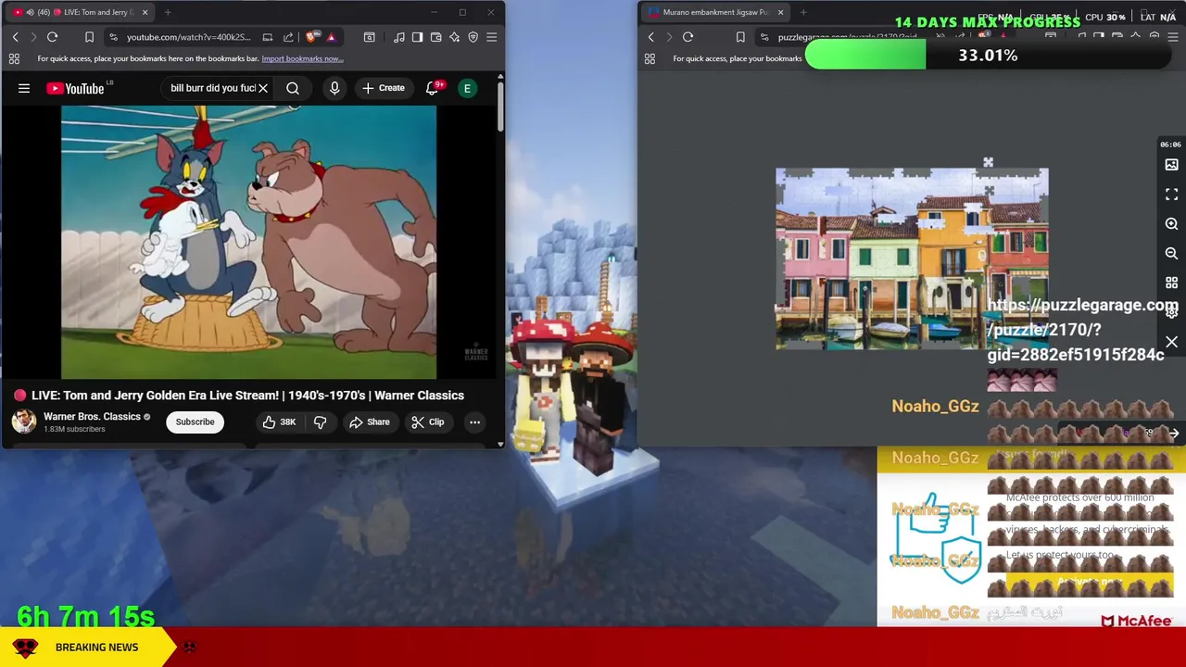Open Brave main menu in YouTube window
Image resolution: width=1186 pixels, height=667 pixels.
tap(491, 37)
